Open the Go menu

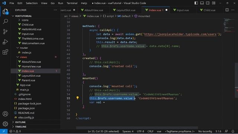pos(52,3)
